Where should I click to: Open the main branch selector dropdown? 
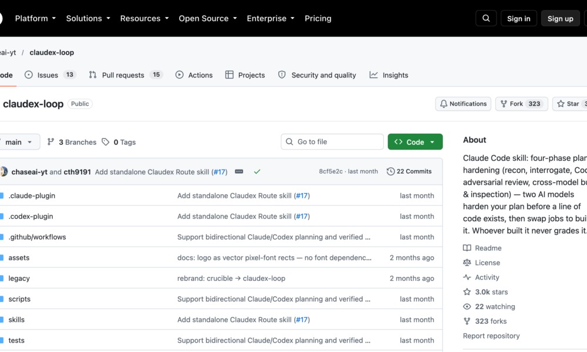coord(19,142)
